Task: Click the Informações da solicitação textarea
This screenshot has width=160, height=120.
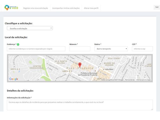Action: 80,105
